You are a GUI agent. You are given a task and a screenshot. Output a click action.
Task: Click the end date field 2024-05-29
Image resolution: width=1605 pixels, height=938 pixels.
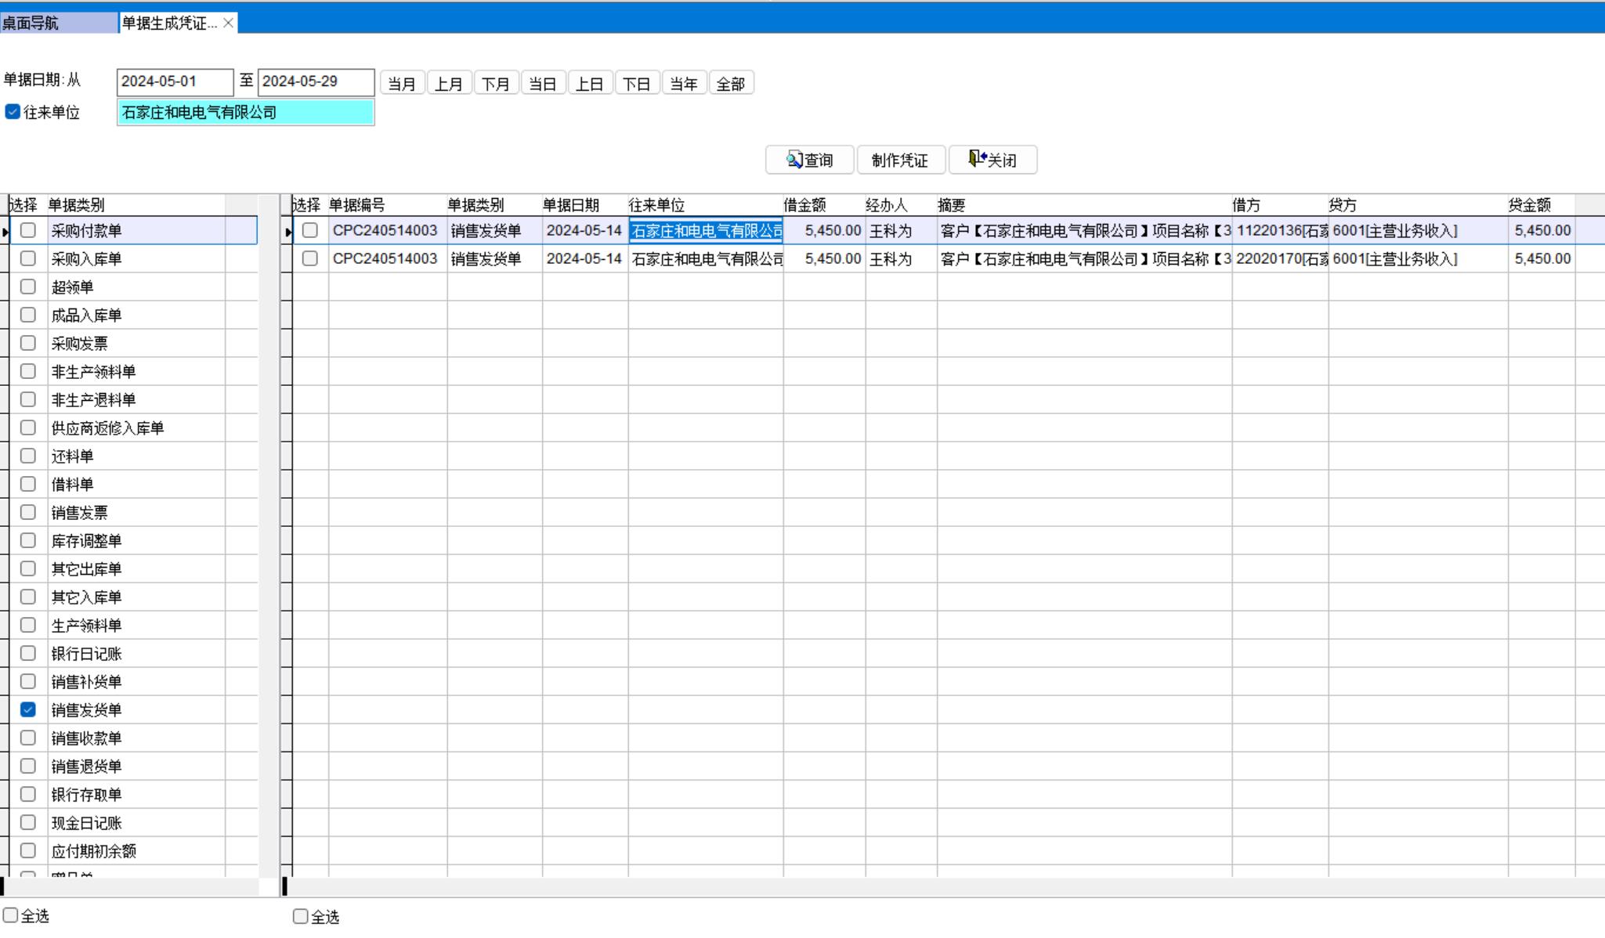click(316, 81)
